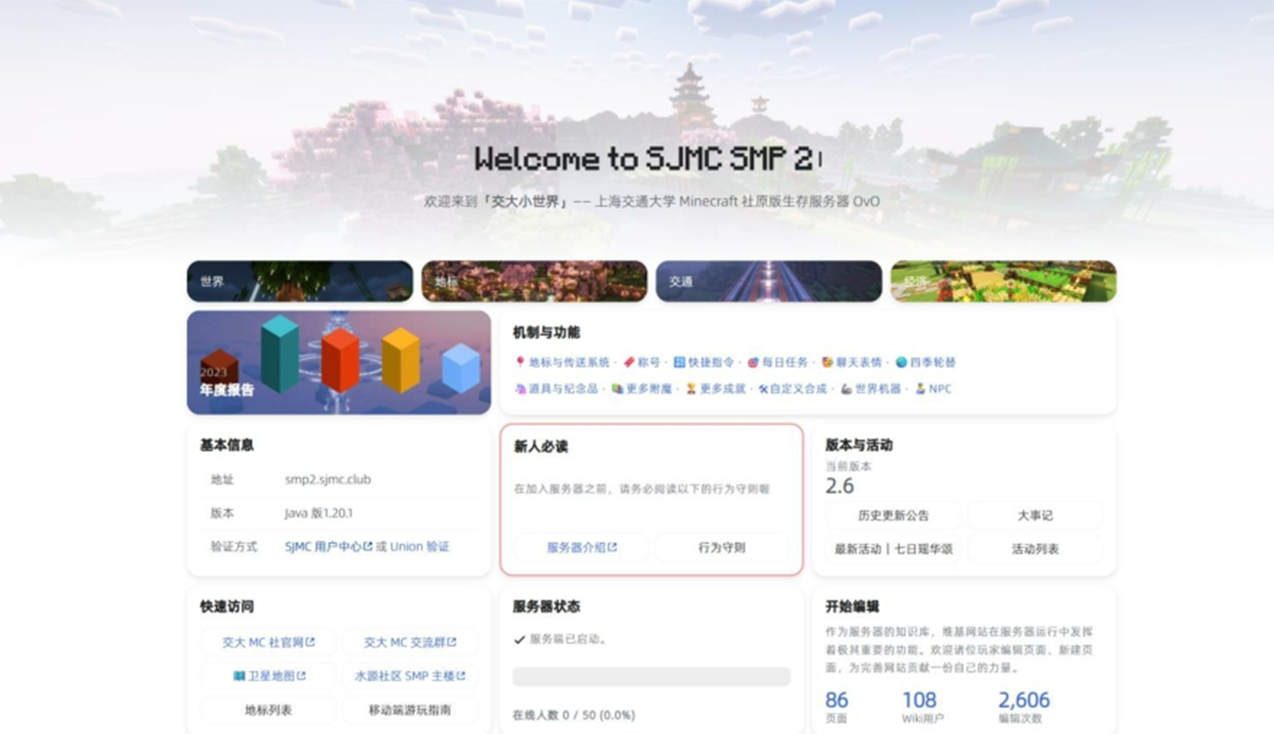Click the 版本与活动 heading
The height and width of the screenshot is (734, 1274).
(858, 445)
